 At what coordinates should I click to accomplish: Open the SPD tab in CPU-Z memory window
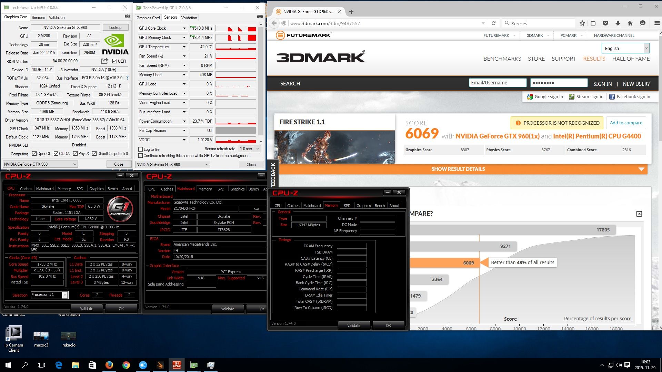click(x=347, y=206)
